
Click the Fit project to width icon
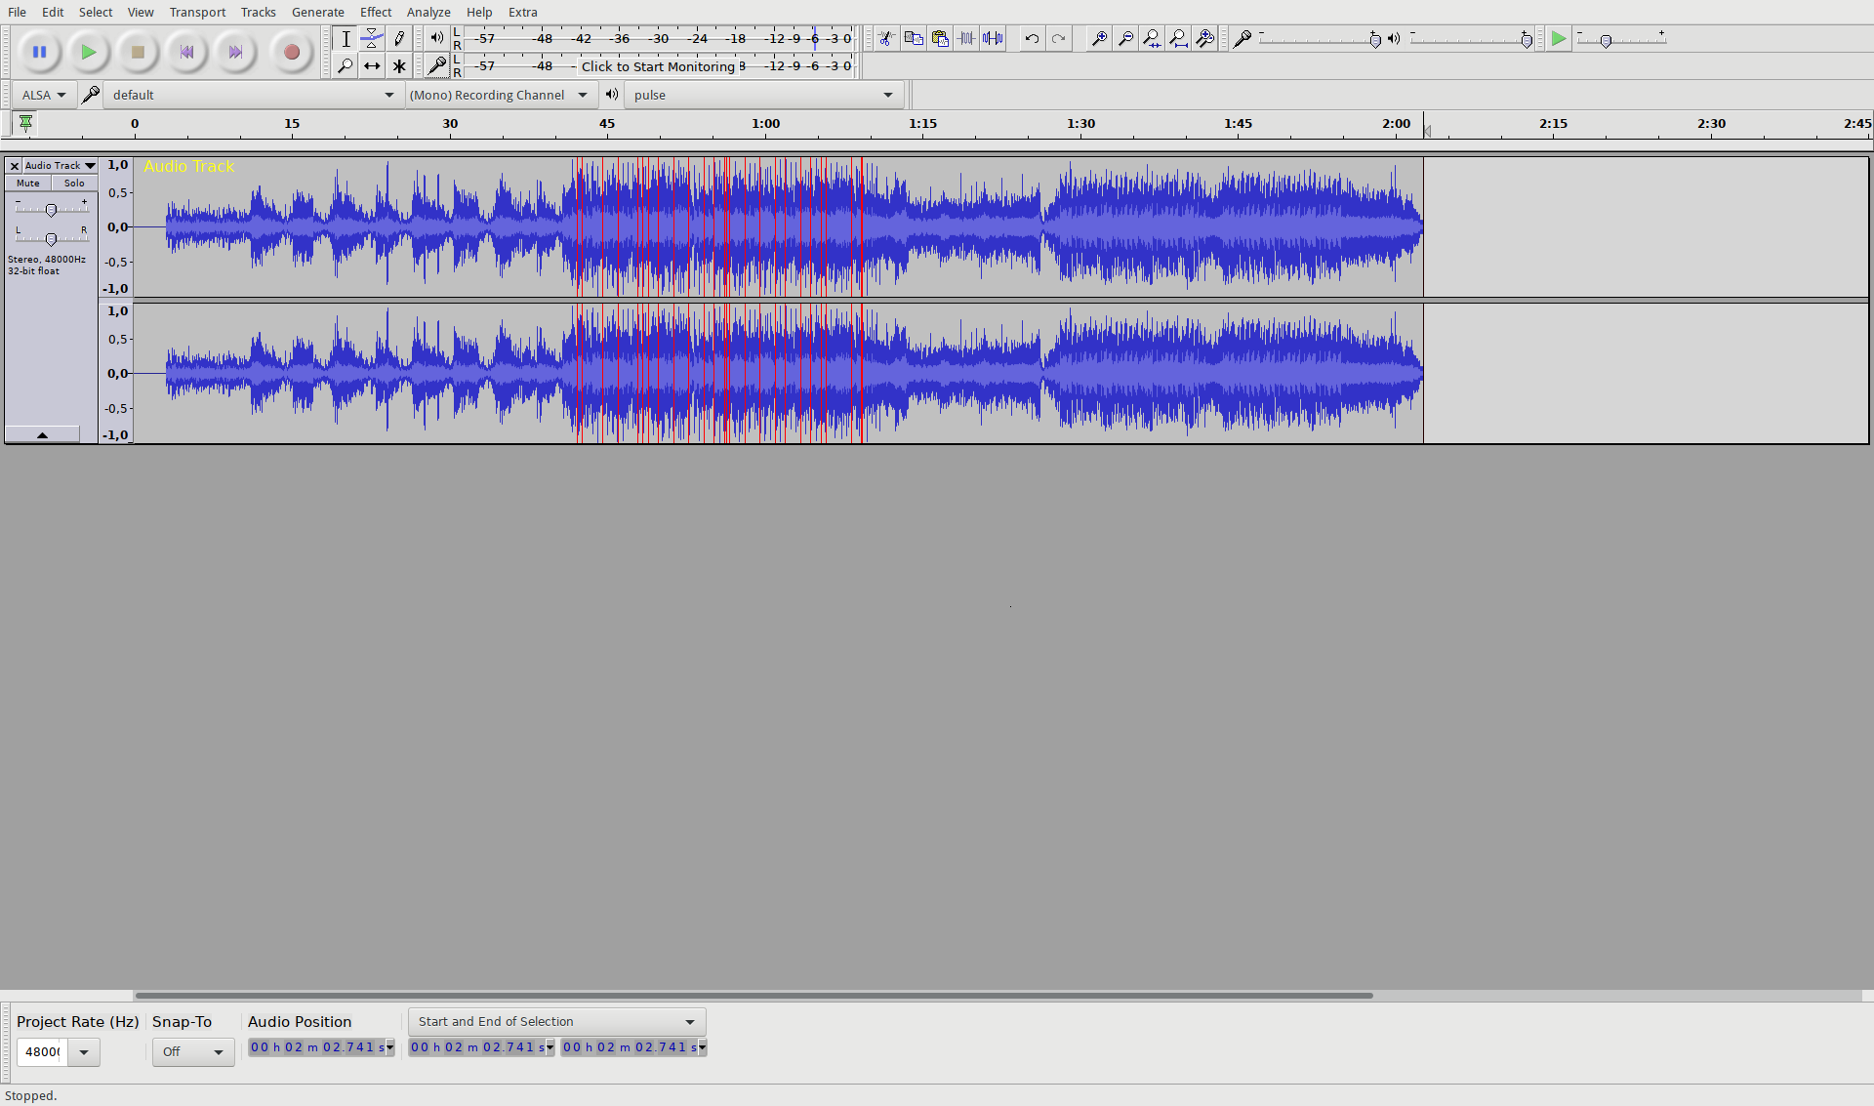(1178, 39)
